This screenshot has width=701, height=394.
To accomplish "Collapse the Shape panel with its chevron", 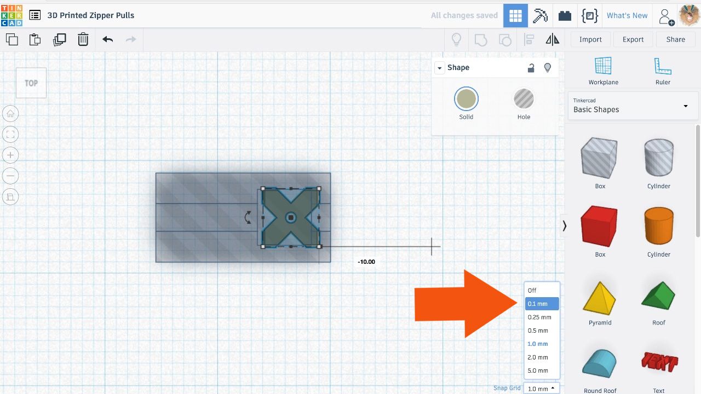I will [439, 67].
